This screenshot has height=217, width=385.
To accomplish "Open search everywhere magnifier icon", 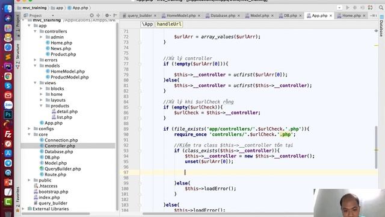I will (x=381, y=8).
